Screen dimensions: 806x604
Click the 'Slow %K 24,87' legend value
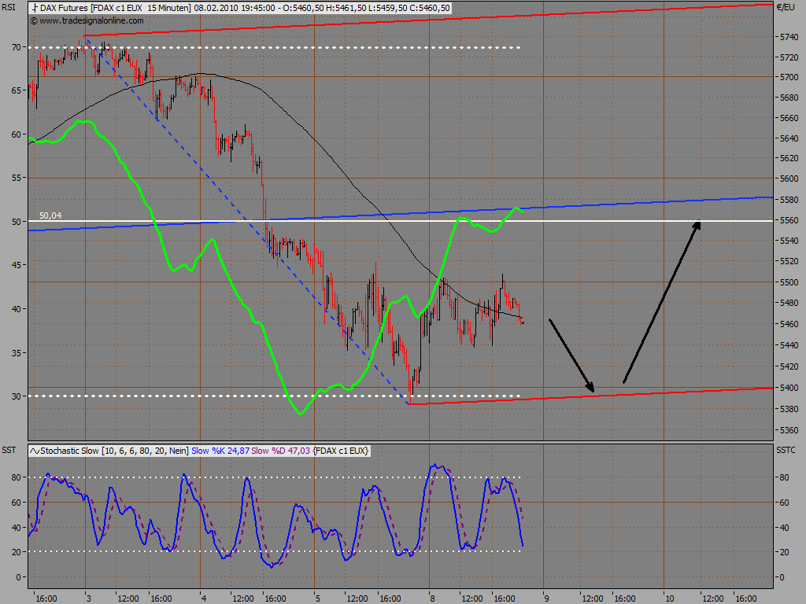220,451
